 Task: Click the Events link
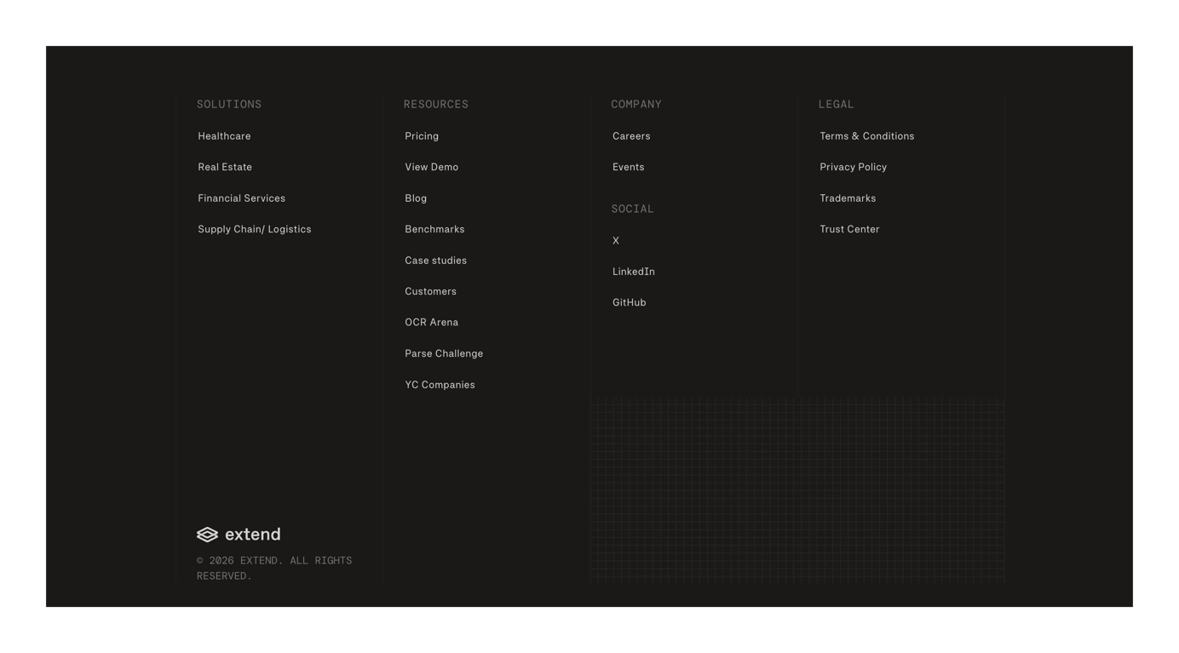coord(629,167)
